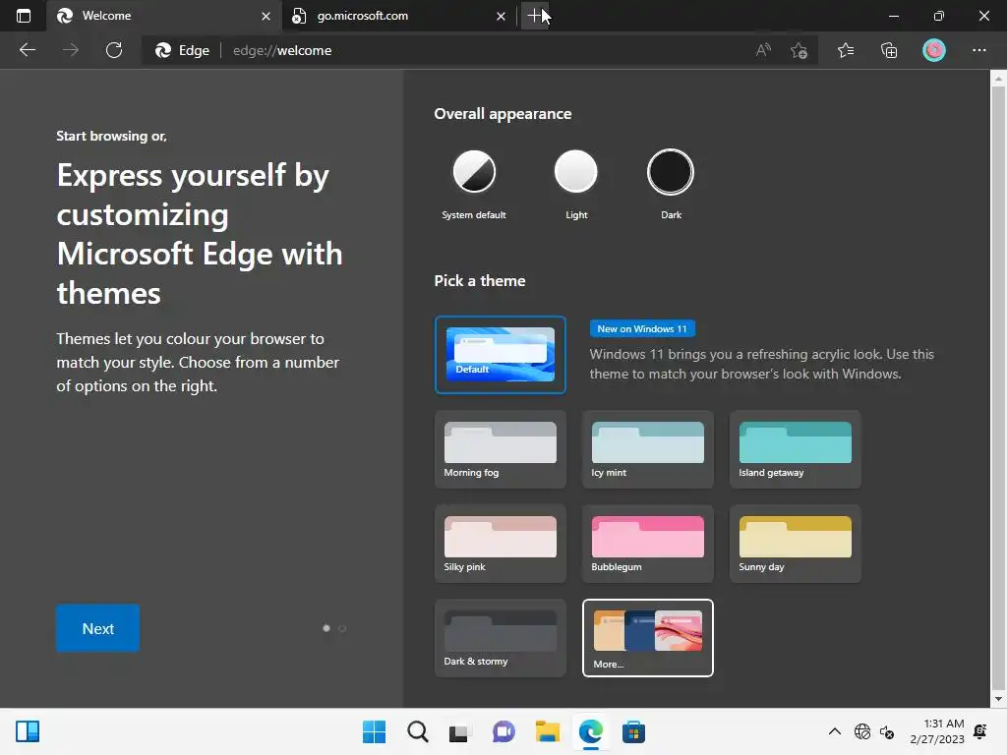Choose the Sunny day theme
The width and height of the screenshot is (1007, 755).
(x=795, y=544)
